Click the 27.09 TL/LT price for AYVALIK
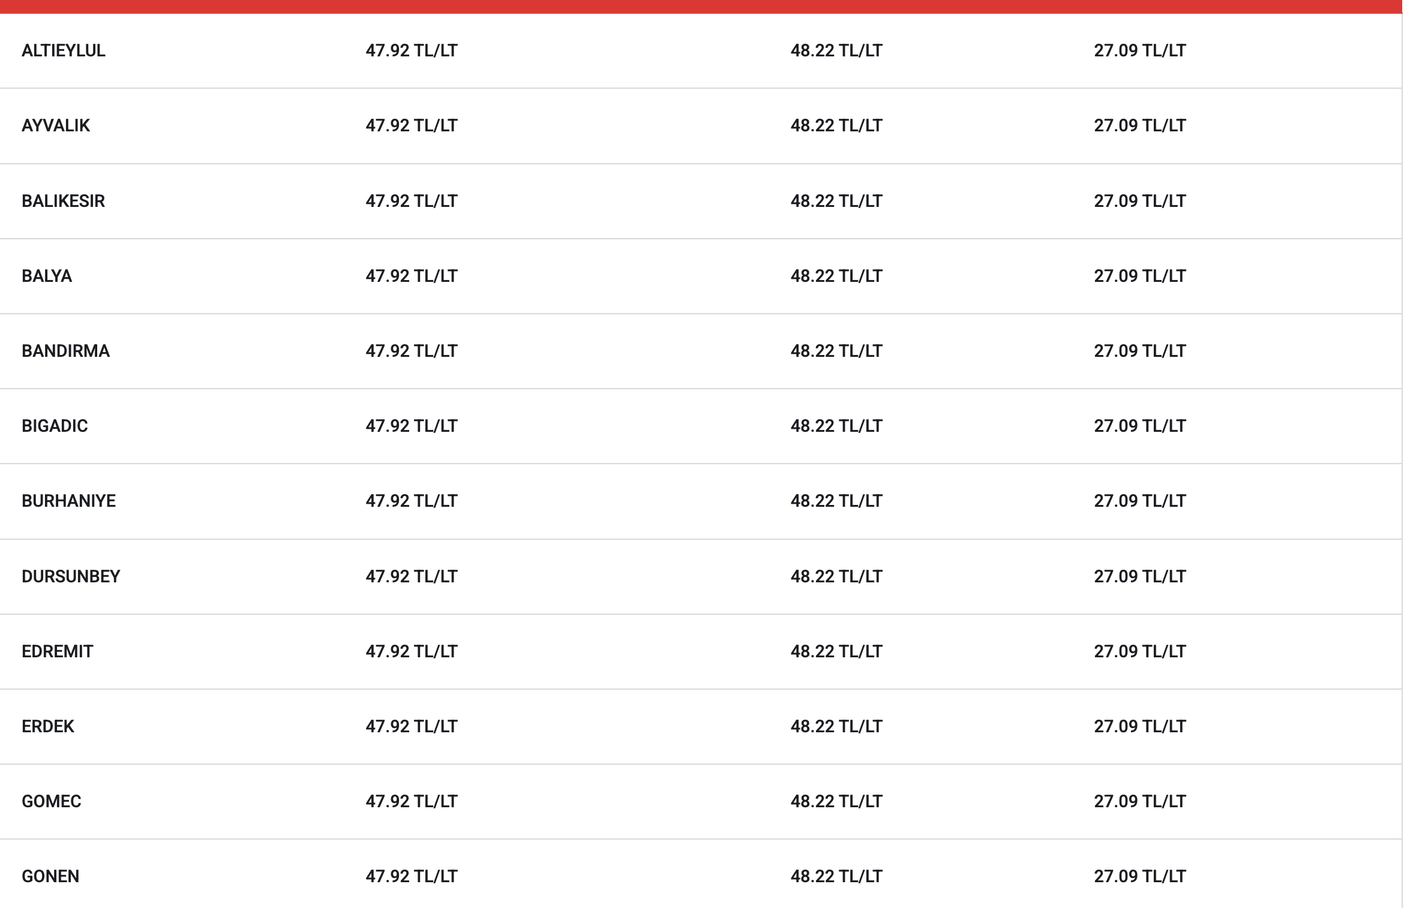This screenshot has width=1404, height=908. pyautogui.click(x=1140, y=125)
